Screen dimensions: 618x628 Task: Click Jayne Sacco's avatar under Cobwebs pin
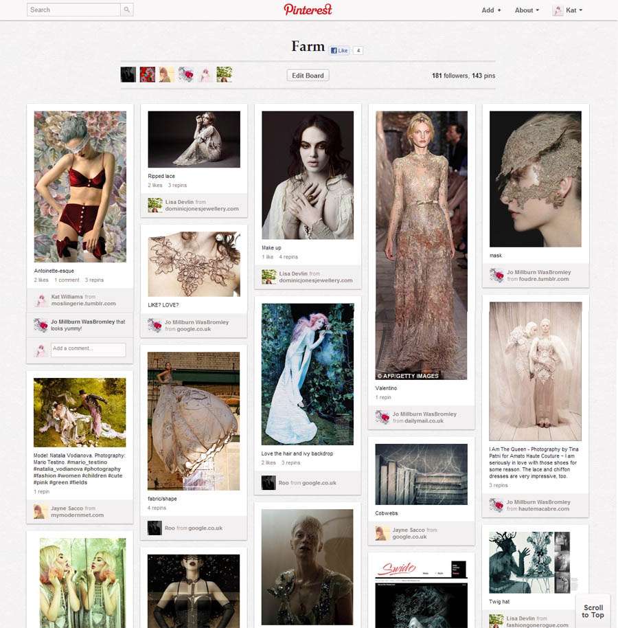[382, 533]
